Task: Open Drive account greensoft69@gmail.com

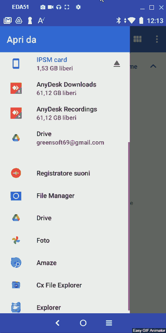Action: [65, 138]
